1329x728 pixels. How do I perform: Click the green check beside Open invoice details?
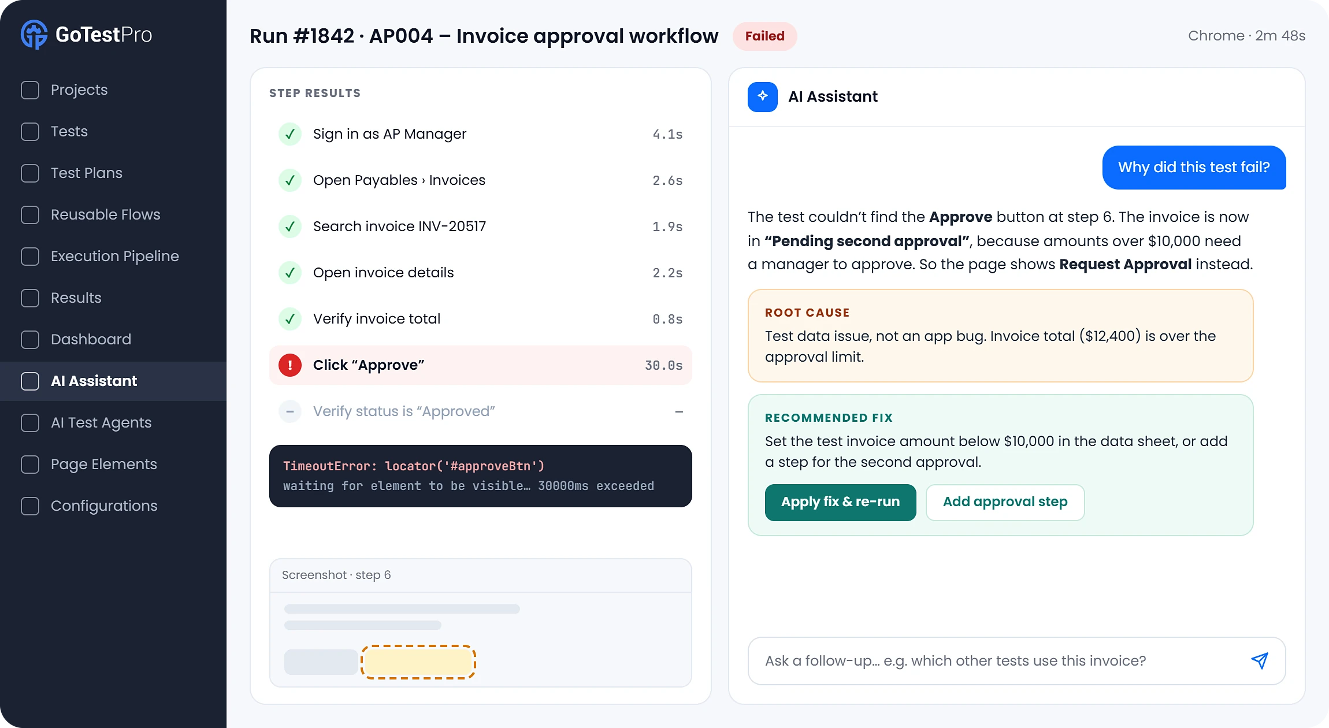290,273
